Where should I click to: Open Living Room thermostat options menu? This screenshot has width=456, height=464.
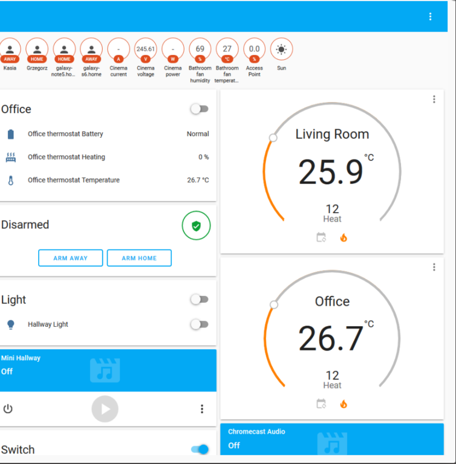(x=434, y=100)
